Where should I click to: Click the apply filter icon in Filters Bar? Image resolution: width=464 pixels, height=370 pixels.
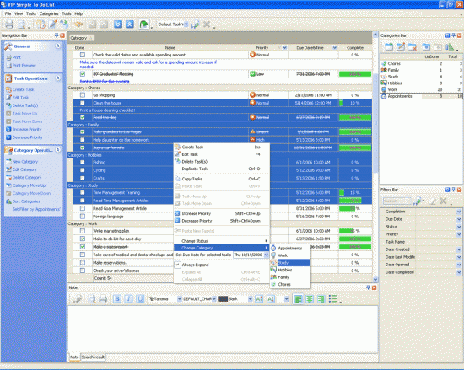tap(418, 201)
